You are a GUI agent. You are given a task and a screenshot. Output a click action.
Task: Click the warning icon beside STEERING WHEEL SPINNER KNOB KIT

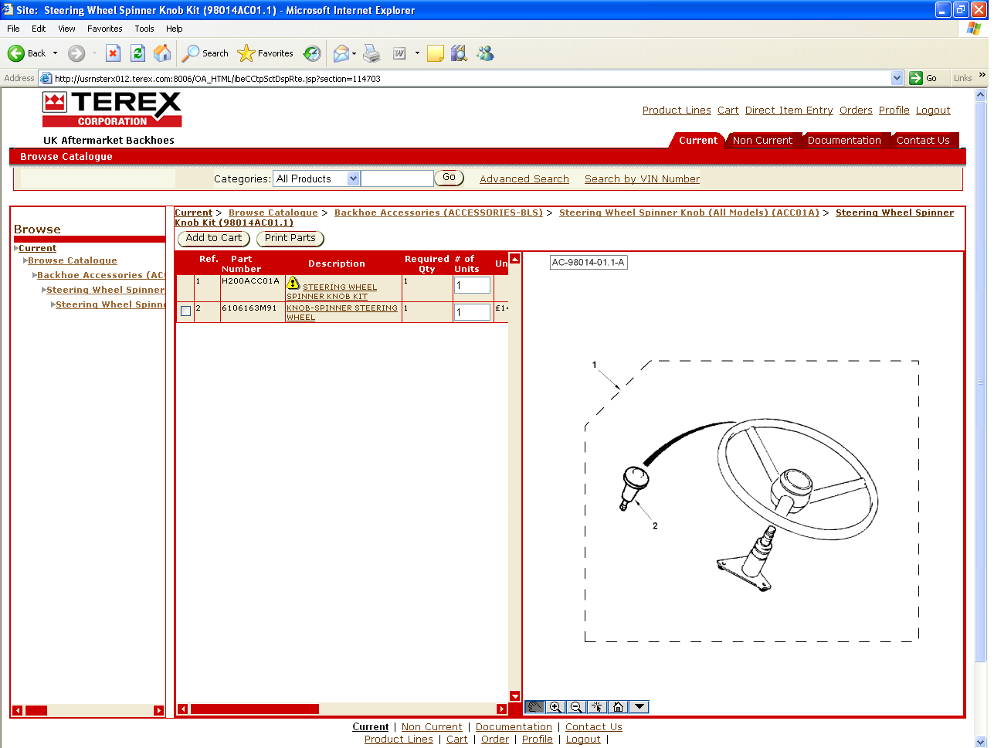click(x=293, y=284)
